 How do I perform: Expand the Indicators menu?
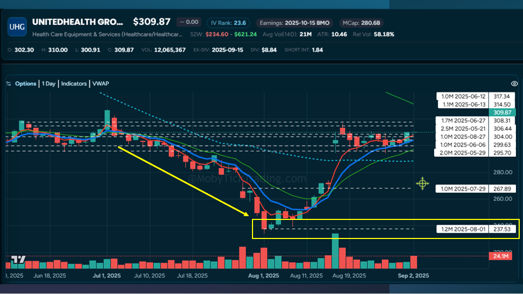click(x=74, y=84)
